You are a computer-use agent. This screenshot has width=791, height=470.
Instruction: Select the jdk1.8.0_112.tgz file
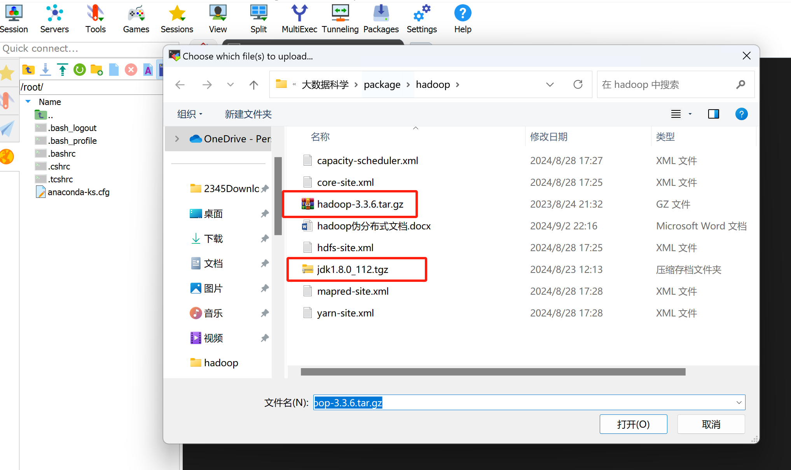(353, 269)
